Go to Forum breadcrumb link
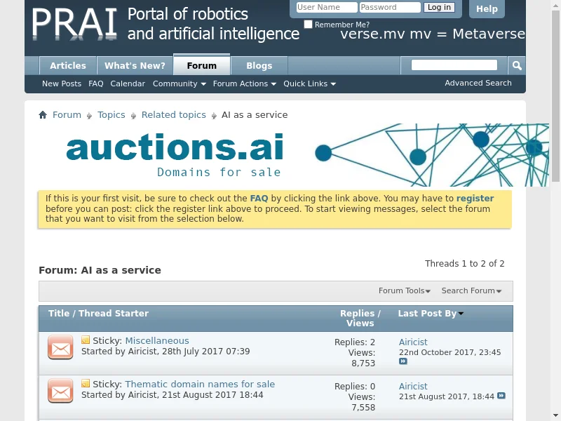Screen dimensions: 561x421 click(x=67, y=115)
